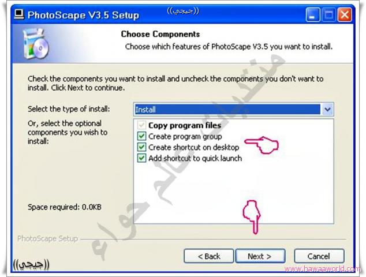This screenshot has width=366, height=277.
Task: Disable Add shortcut to quick launch
Action: point(141,158)
